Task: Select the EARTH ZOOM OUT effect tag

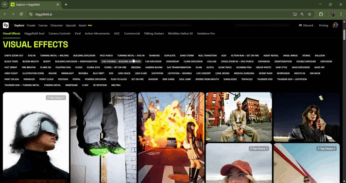Action: pos(14,56)
